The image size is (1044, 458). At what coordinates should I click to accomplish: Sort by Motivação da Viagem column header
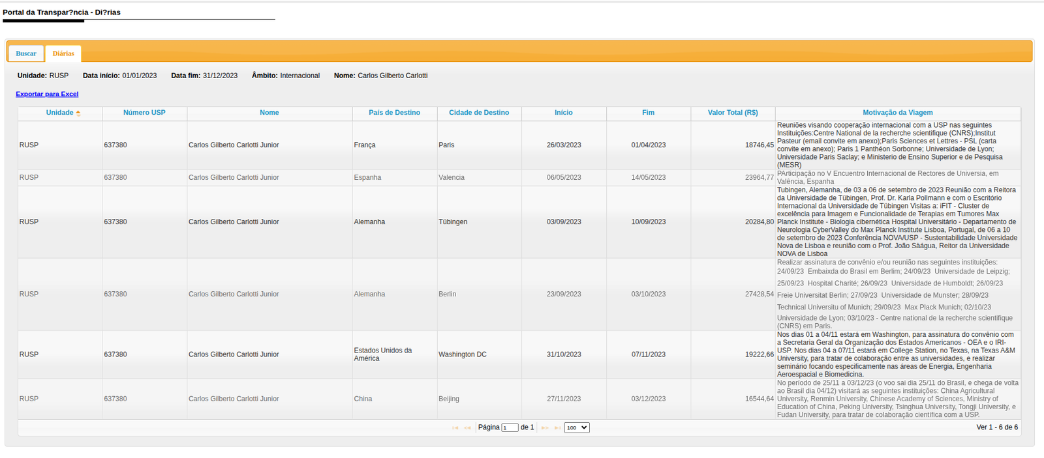[x=897, y=113]
